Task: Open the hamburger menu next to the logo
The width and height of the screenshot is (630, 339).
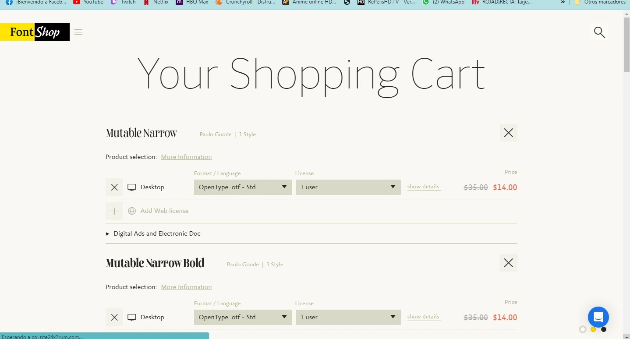Action: coord(78,32)
